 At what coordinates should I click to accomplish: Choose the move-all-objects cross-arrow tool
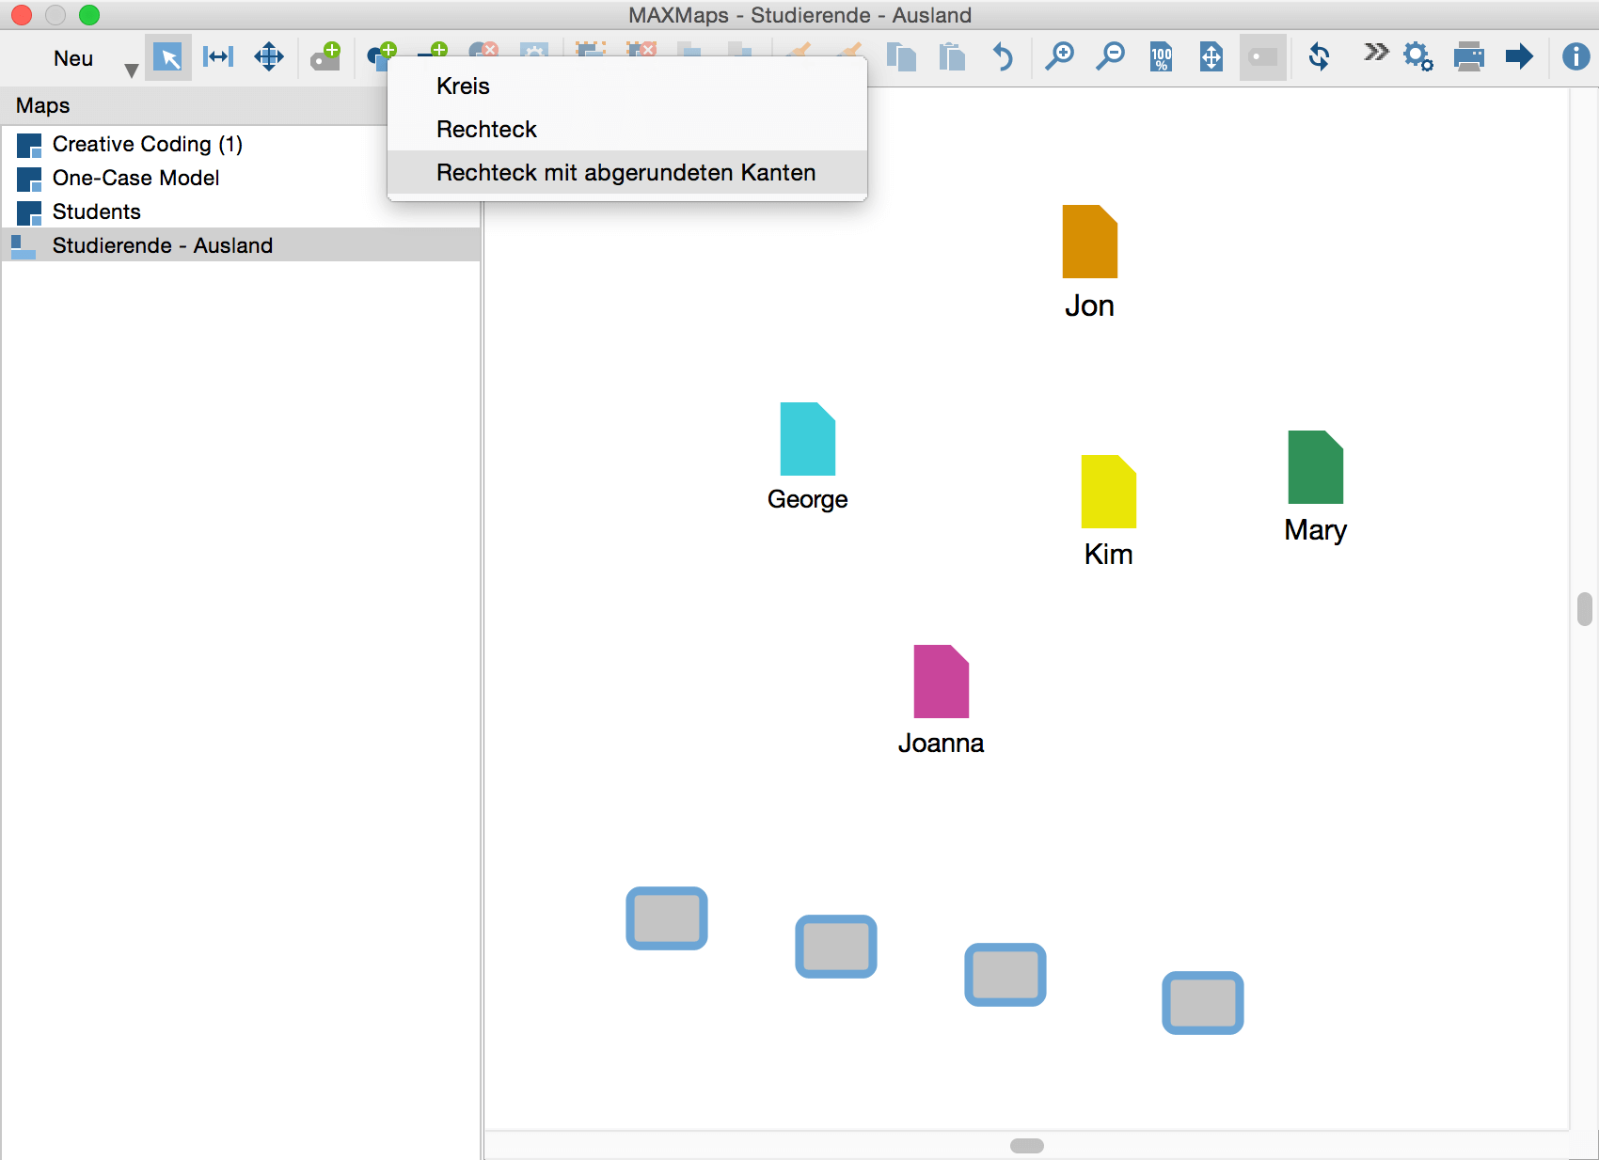[269, 56]
